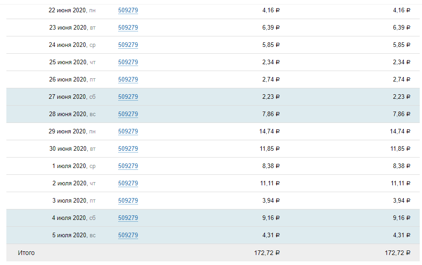Image resolution: width=422 pixels, height=265 pixels.
Task: Select 509279 link for Saturday 4 июля
Action: point(128,218)
